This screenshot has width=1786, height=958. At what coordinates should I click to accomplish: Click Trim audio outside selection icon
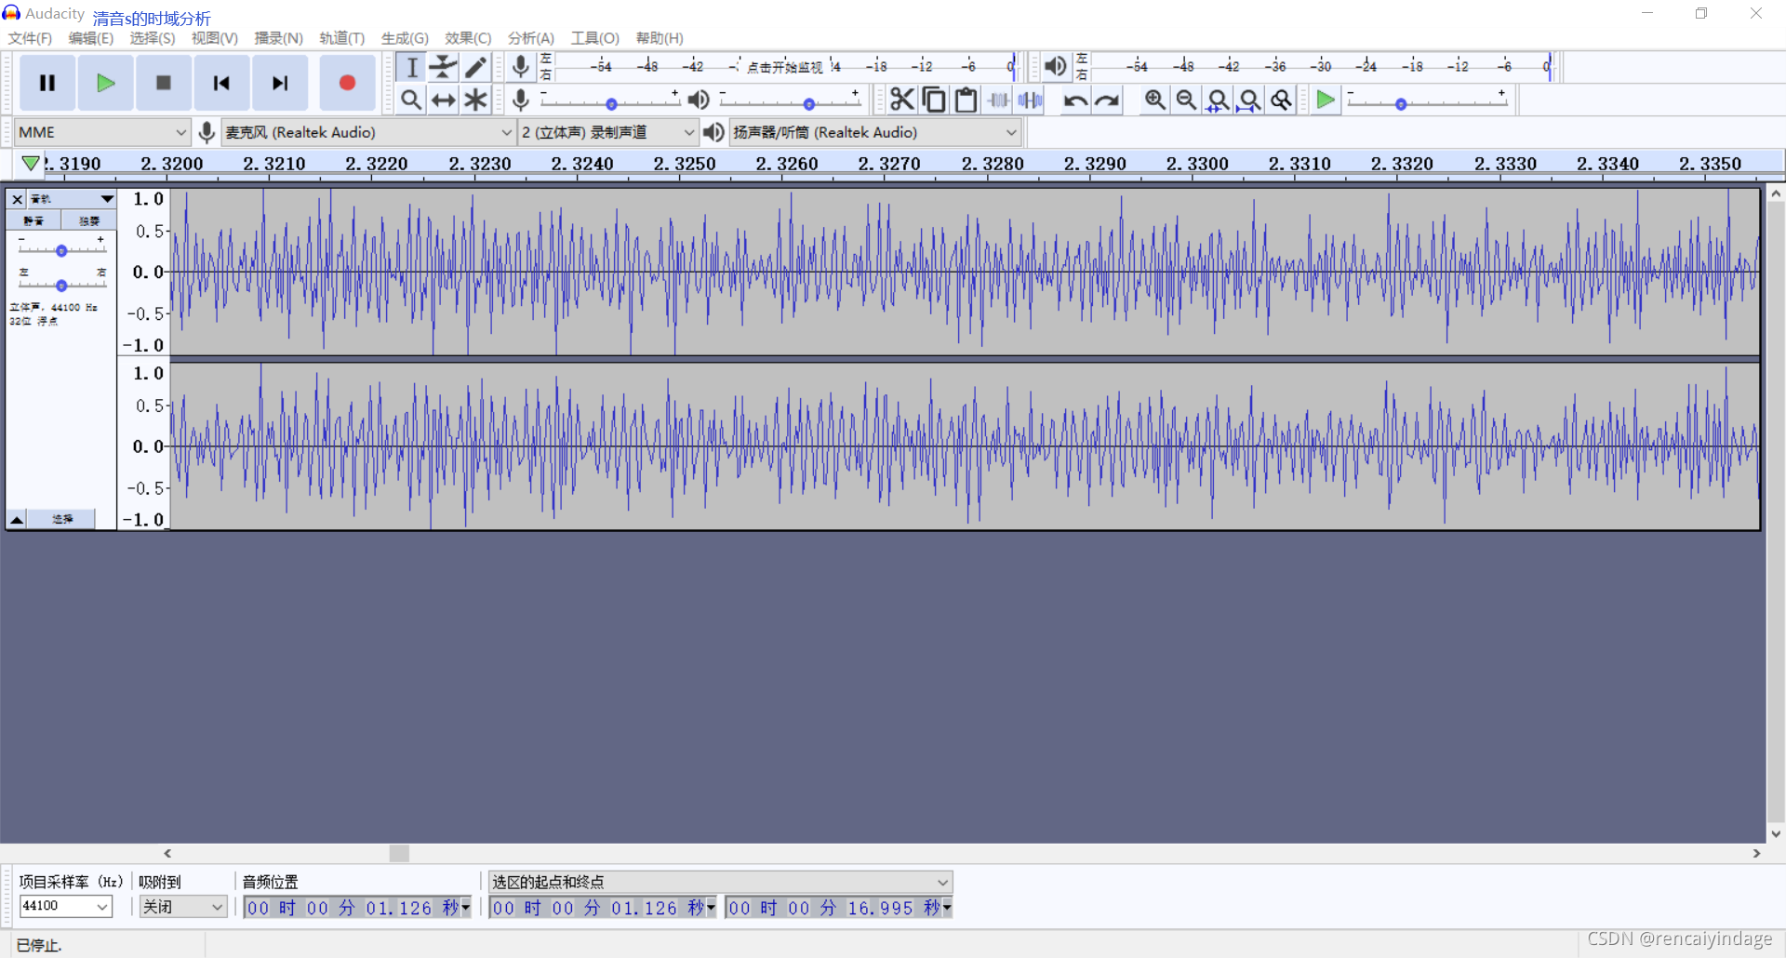998,100
